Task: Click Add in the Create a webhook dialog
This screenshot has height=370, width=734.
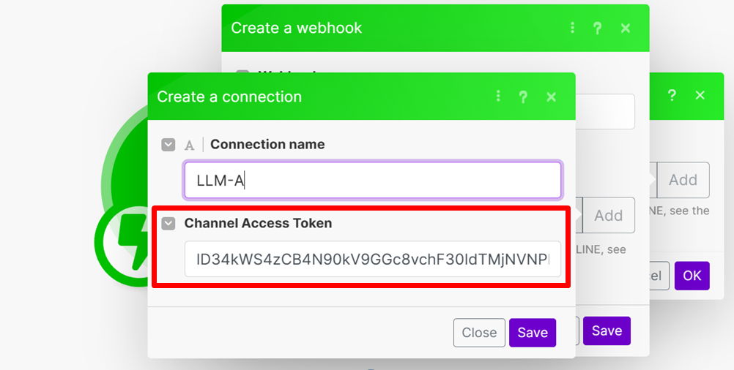Action: [x=608, y=216]
